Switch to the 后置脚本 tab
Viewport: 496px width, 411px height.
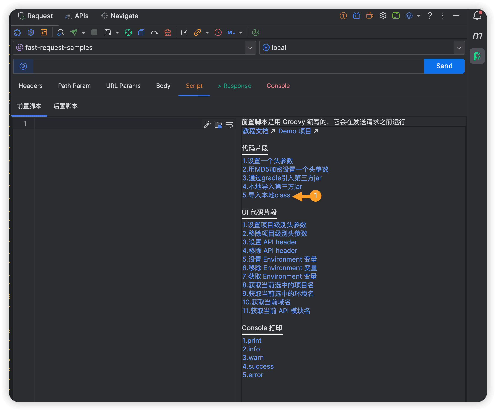click(65, 106)
